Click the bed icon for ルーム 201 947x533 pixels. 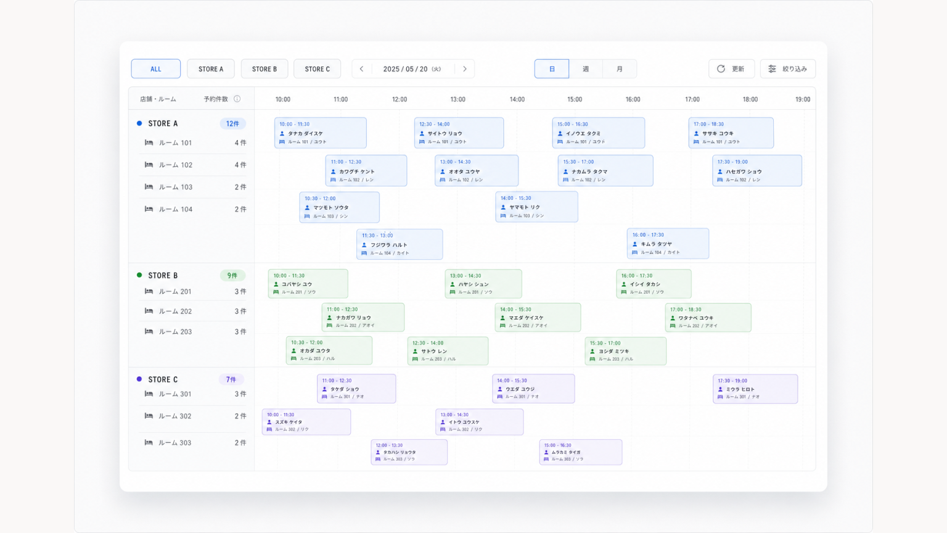[x=149, y=291]
